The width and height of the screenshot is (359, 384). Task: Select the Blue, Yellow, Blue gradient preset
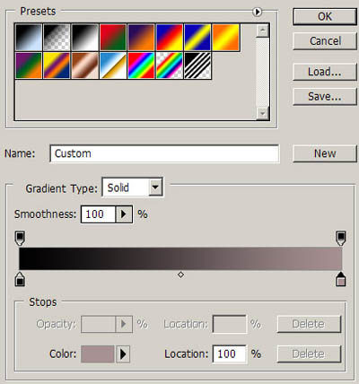pyautogui.click(x=197, y=38)
